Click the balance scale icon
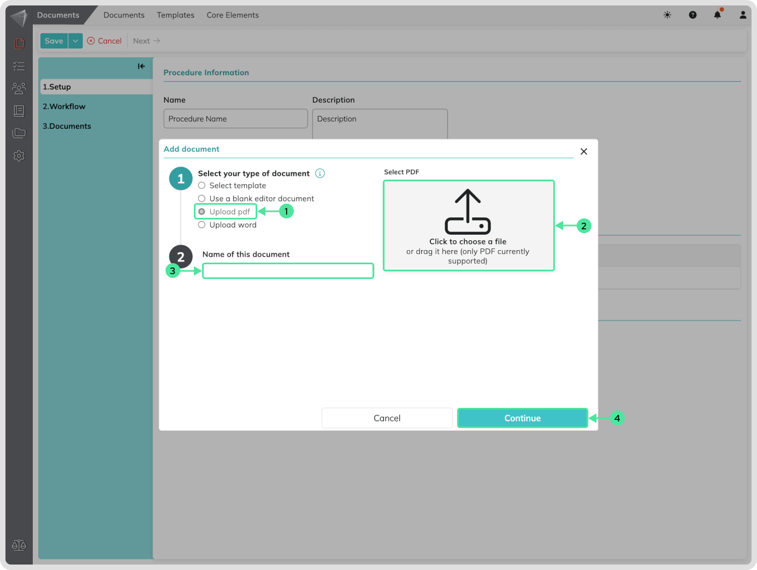The width and height of the screenshot is (757, 570). (x=19, y=545)
